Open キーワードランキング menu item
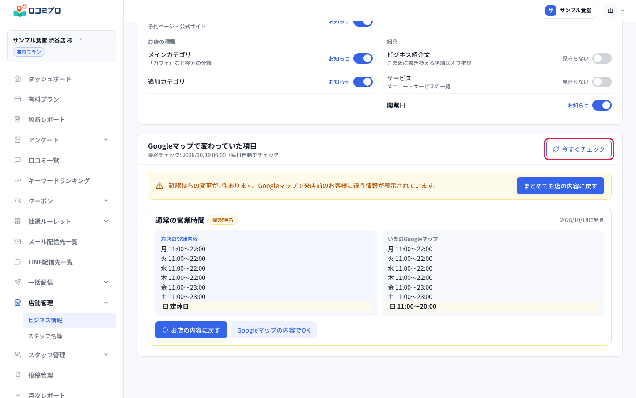636x398 pixels. 62,180
